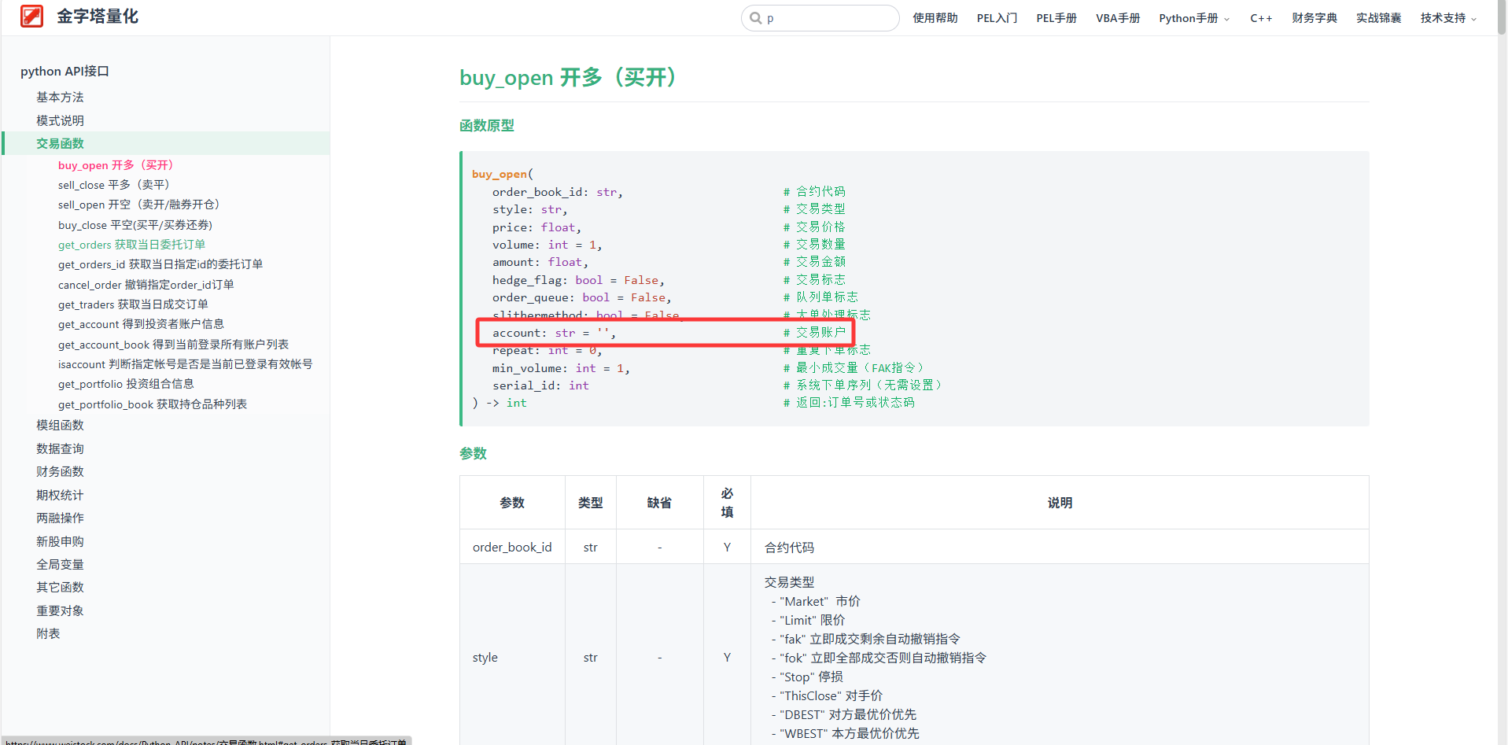Collapse the 交易函数 sidebar section

pos(60,143)
